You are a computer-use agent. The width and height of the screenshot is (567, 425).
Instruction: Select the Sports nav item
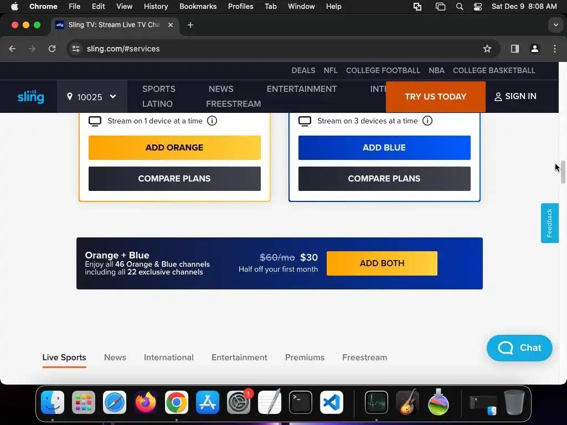159,89
